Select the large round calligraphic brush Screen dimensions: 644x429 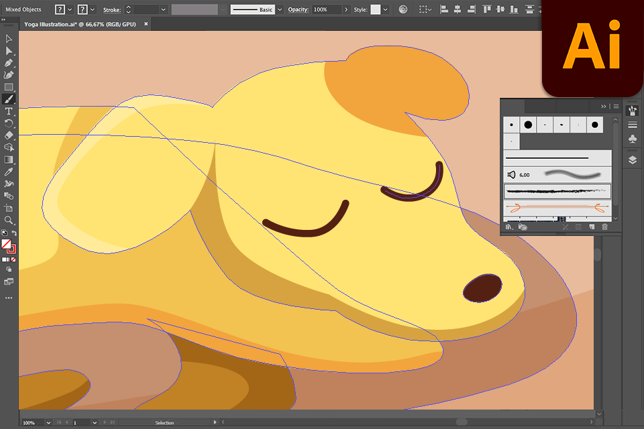pos(528,125)
